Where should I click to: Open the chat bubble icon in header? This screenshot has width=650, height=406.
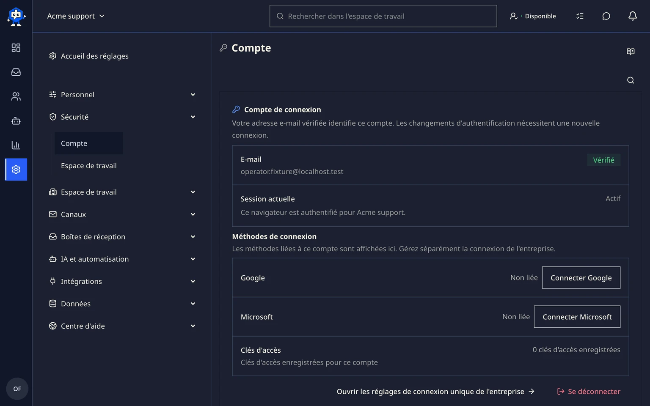coord(606,16)
